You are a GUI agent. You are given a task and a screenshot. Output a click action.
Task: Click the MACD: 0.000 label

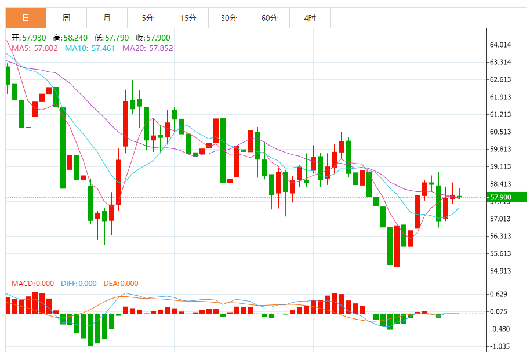coord(32,284)
